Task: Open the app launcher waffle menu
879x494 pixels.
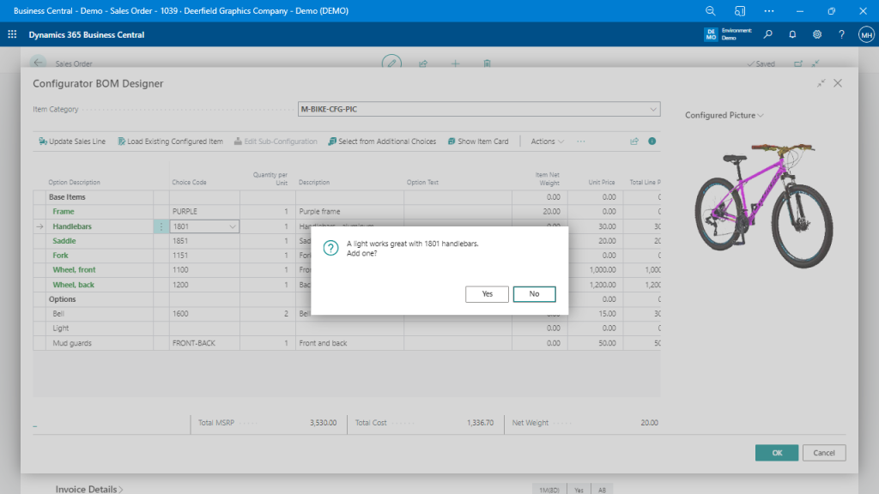Action: point(12,34)
